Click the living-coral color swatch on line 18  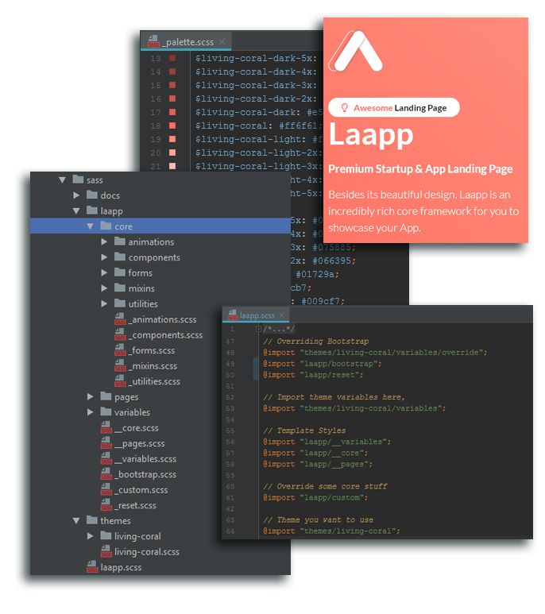pos(172,126)
